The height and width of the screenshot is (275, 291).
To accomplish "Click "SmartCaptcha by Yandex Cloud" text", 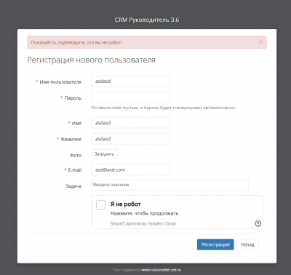I will tap(143, 223).
